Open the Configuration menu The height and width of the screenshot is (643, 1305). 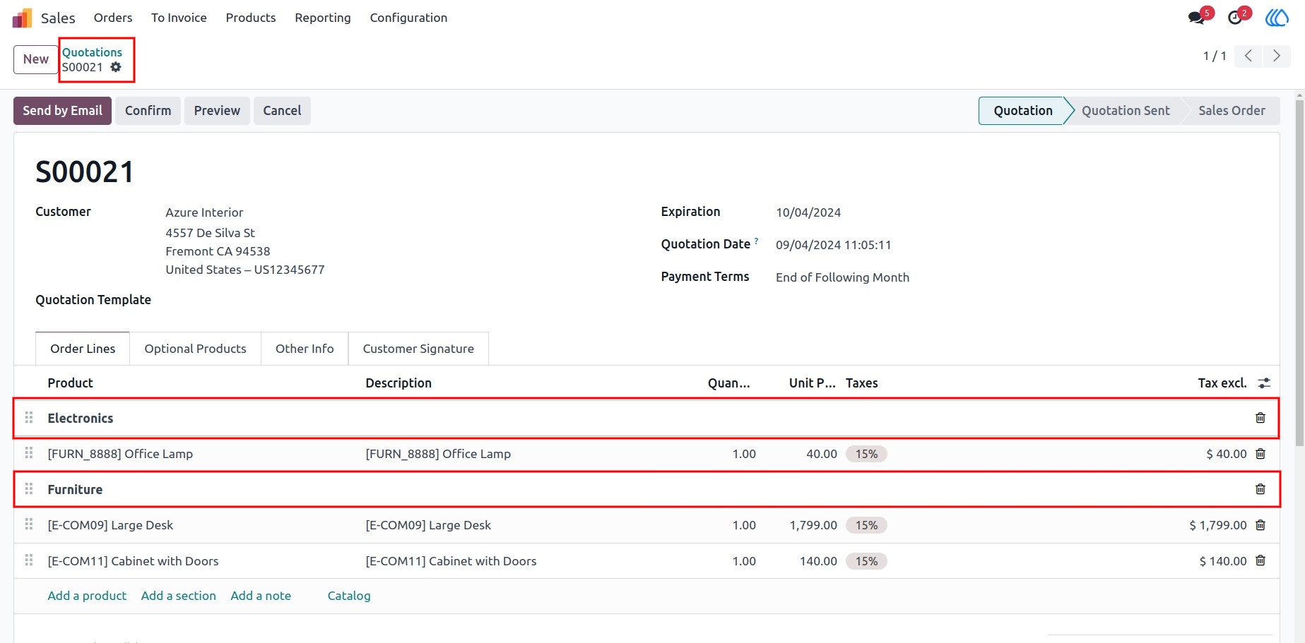pos(408,18)
